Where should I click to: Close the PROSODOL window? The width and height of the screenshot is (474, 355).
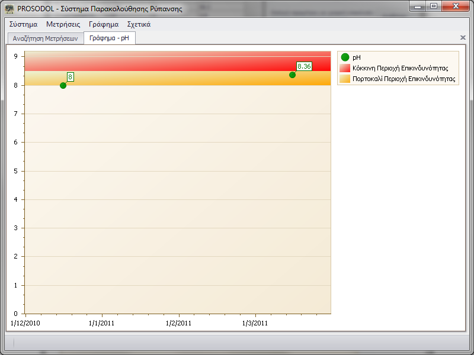(x=456, y=7)
